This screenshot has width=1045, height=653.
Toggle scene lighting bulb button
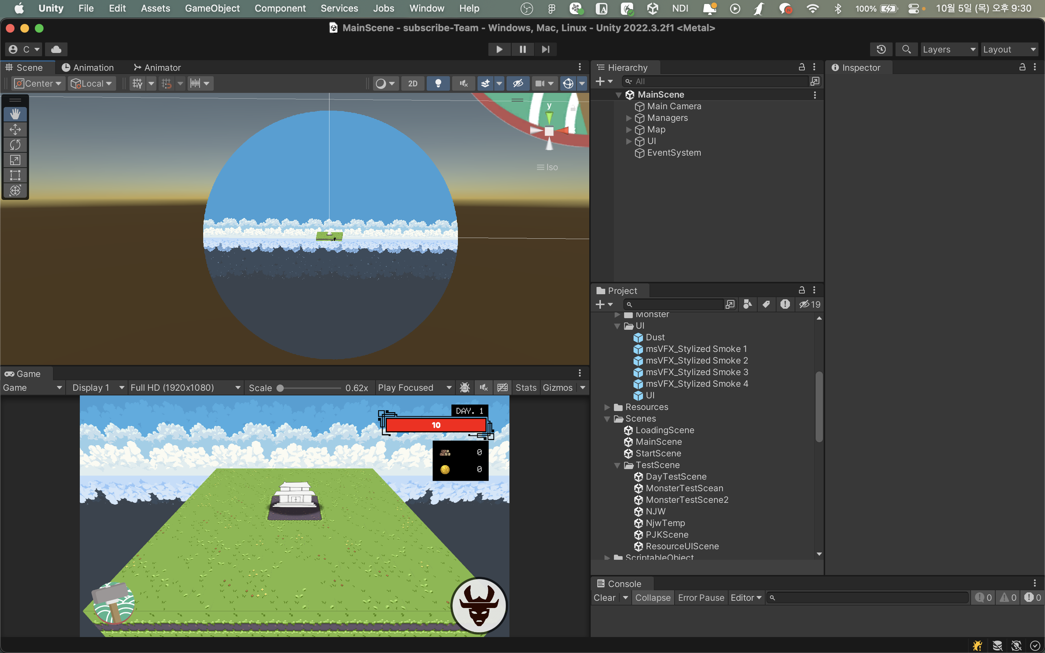[x=438, y=83]
